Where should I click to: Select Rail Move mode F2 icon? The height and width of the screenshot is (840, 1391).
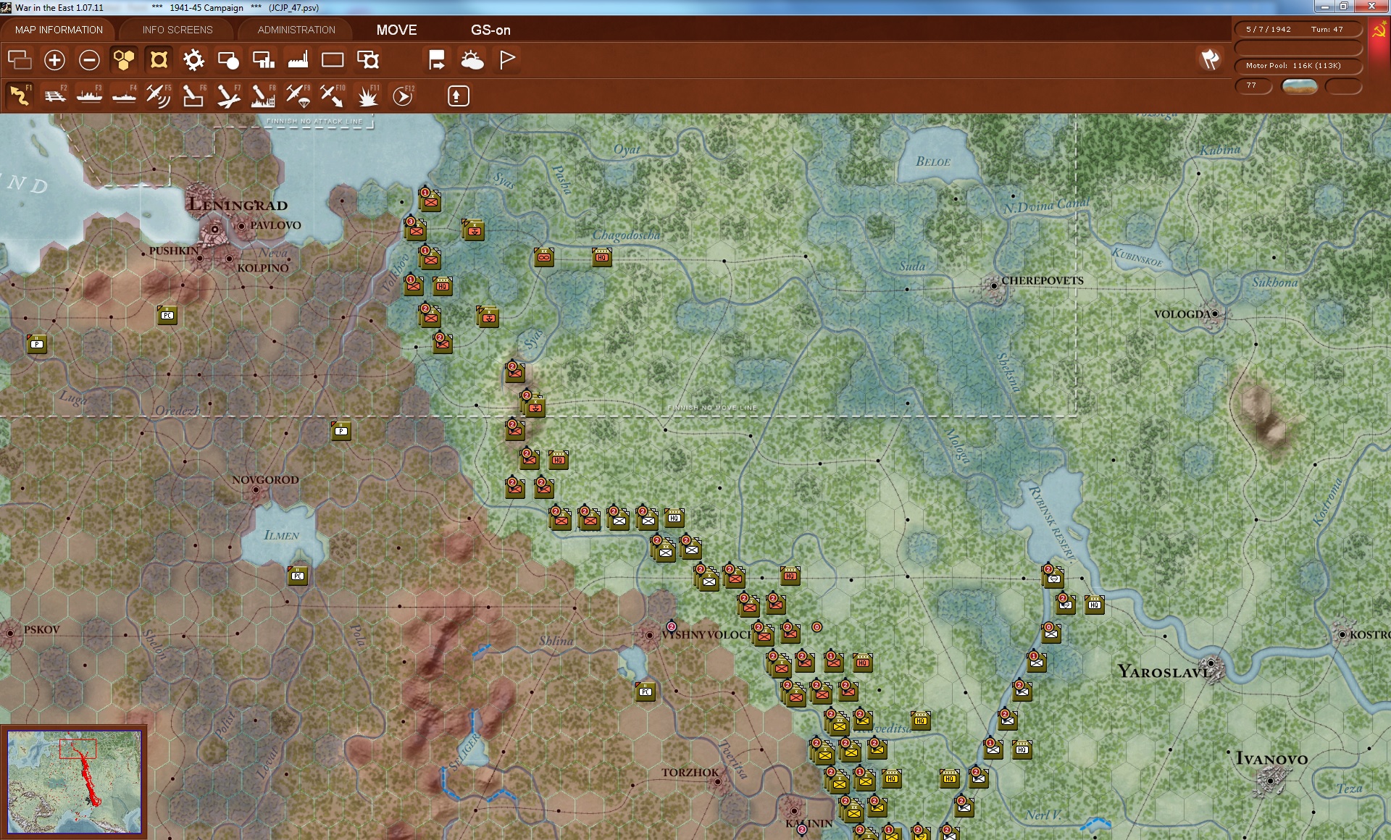pos(54,96)
